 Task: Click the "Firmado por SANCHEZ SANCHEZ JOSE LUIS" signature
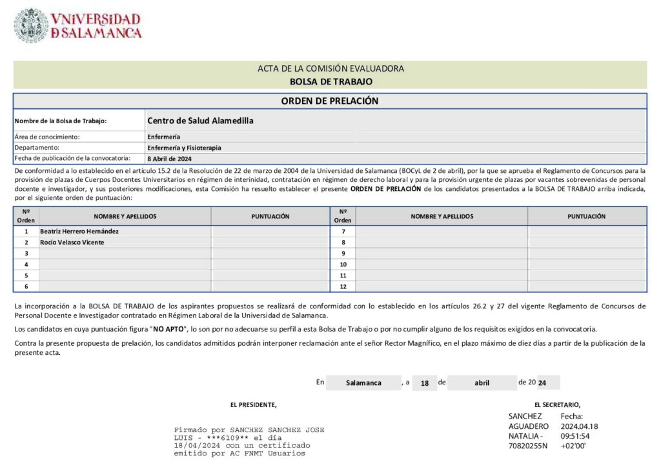pyautogui.click(x=249, y=441)
